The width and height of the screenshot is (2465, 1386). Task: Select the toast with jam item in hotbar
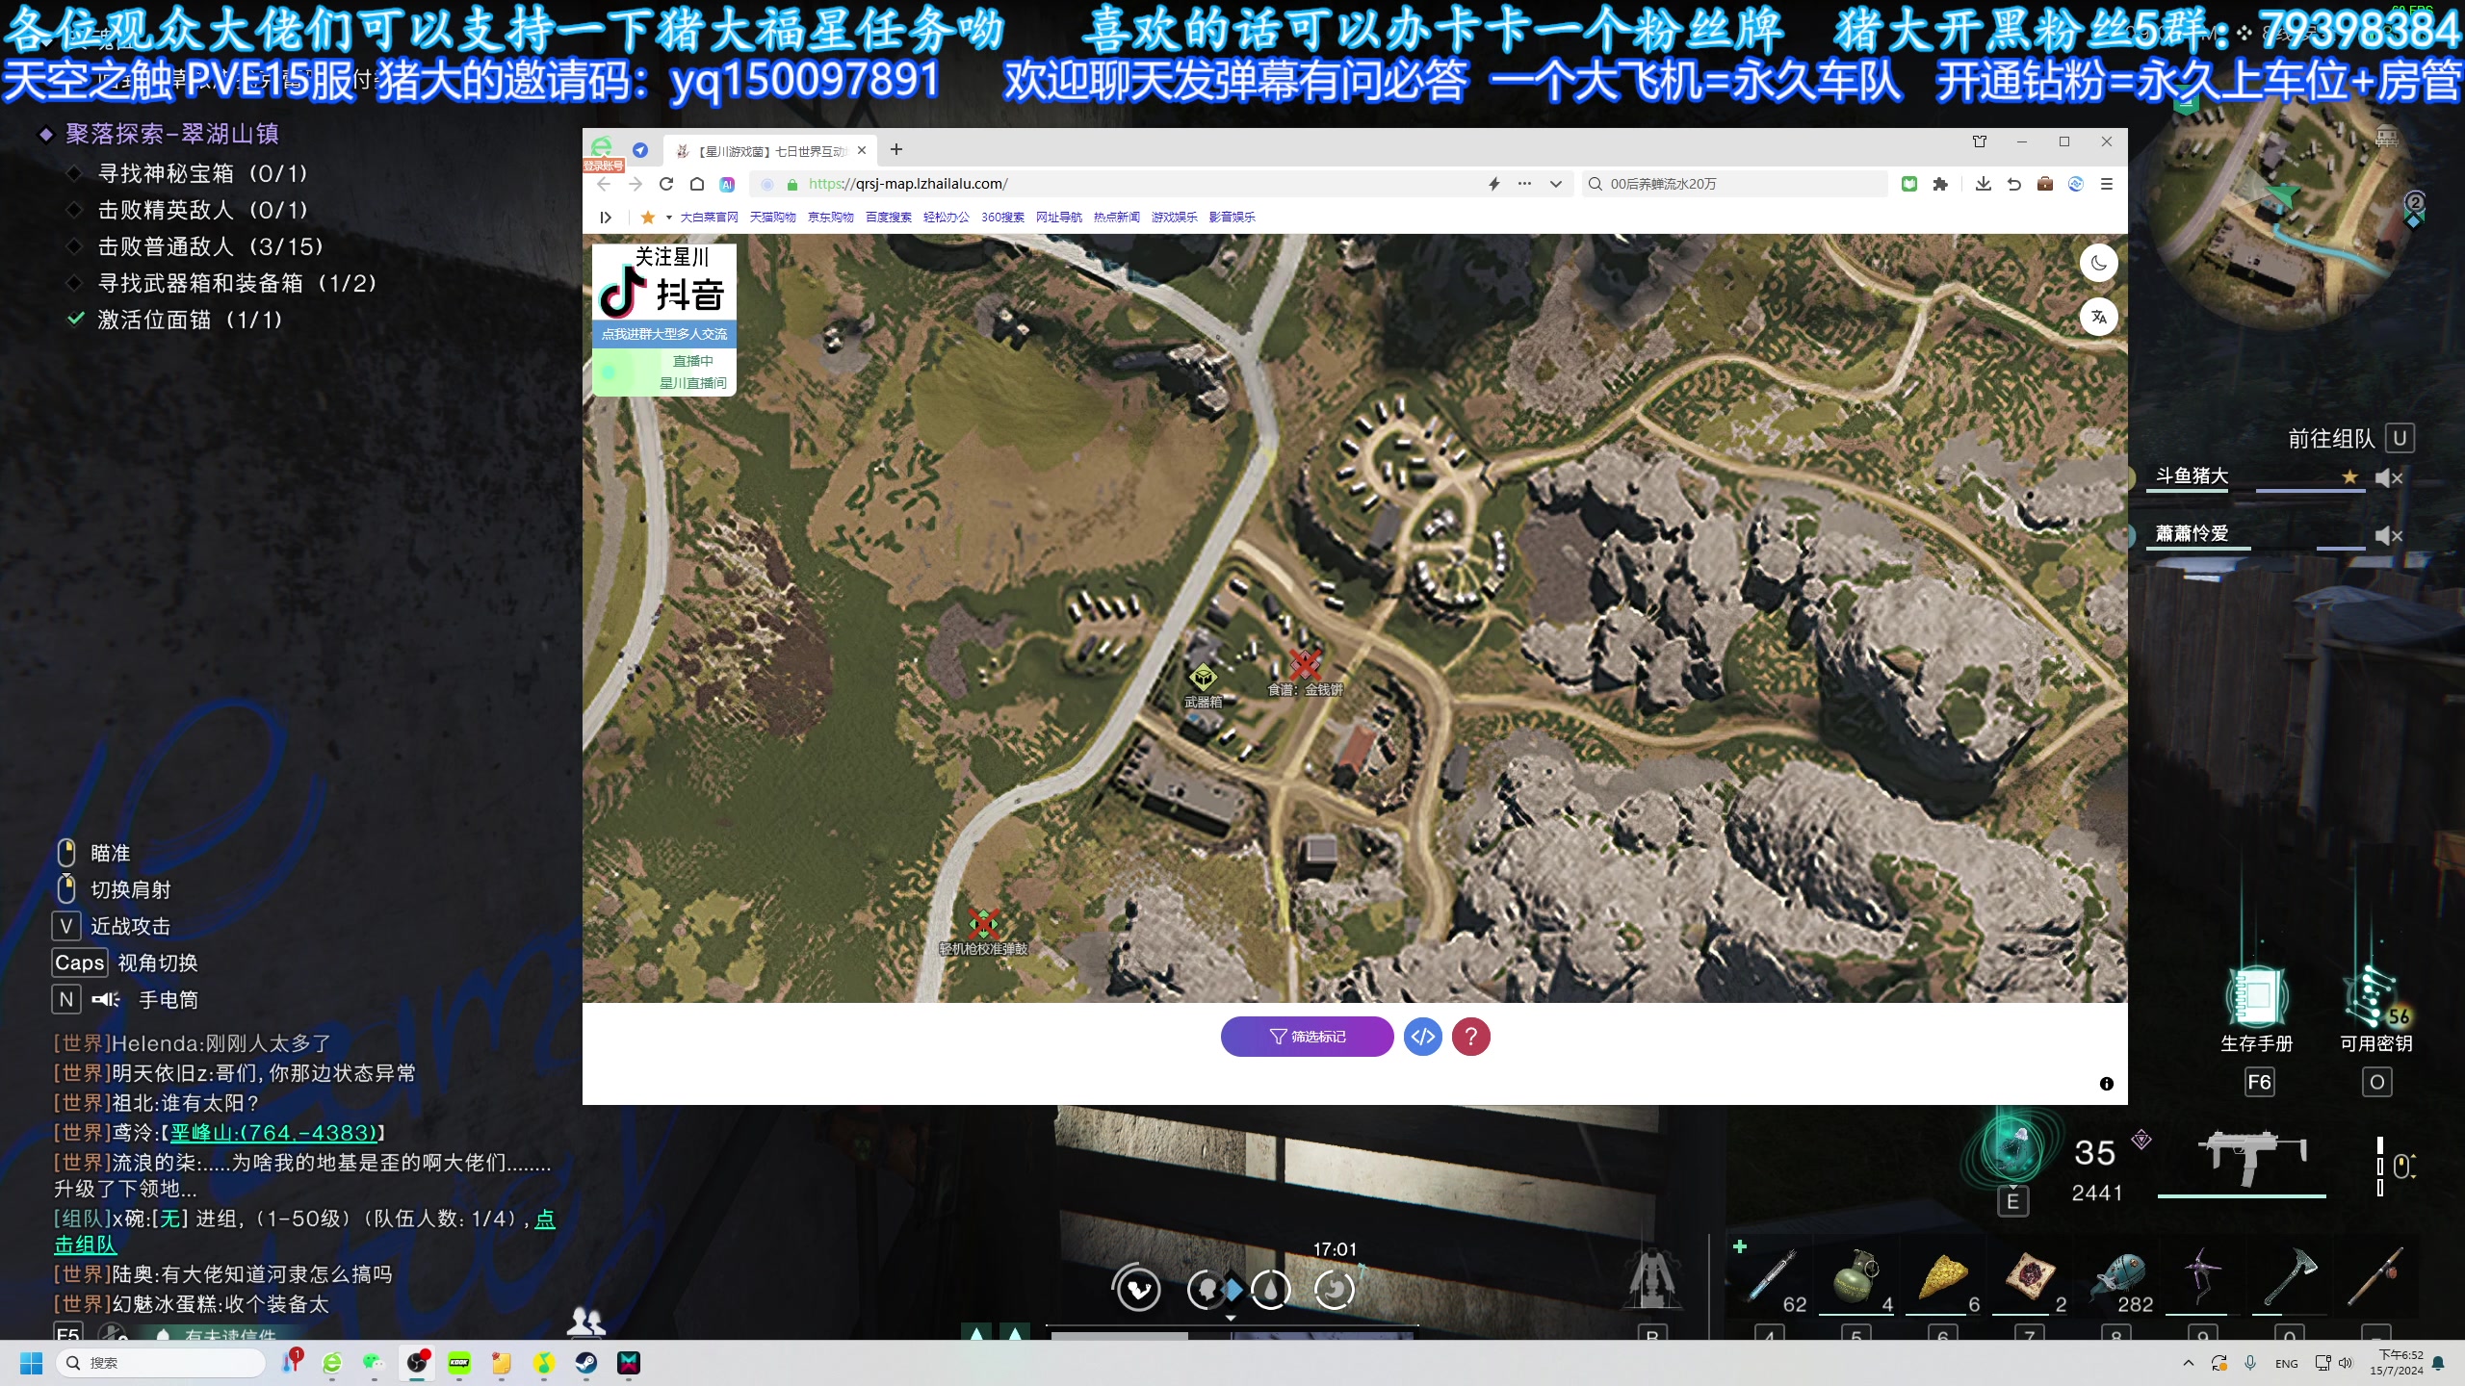2030,1278
